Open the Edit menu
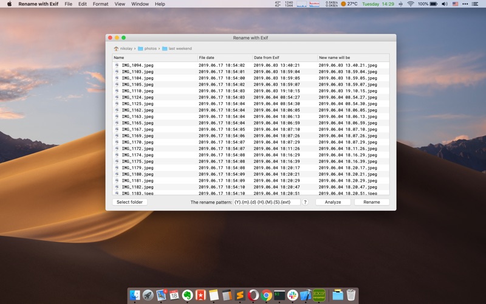486x304 pixels. (83, 4)
